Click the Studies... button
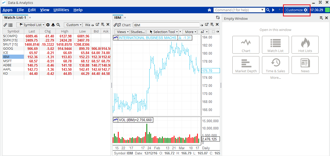The image size is (330, 156). click(x=138, y=32)
